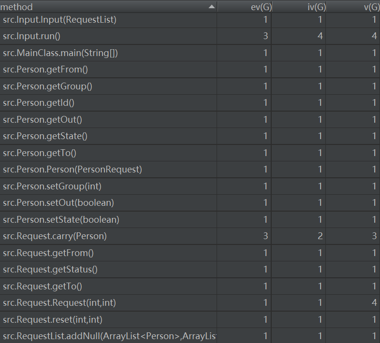380x343 pixels.
Task: Select row src.Person.setState(boolean)
Action: coord(190,219)
